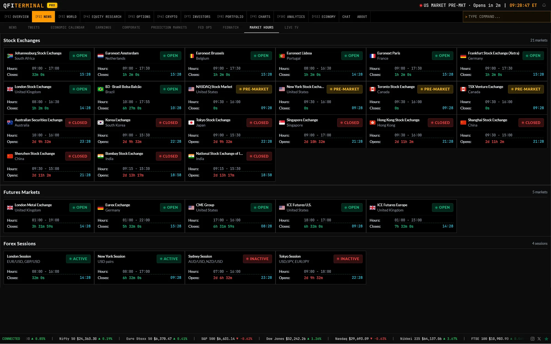Viewport: 551px width, 344px height.
Task: Click the Australia flag on Australian Securities Exchange
Action: 10,123
